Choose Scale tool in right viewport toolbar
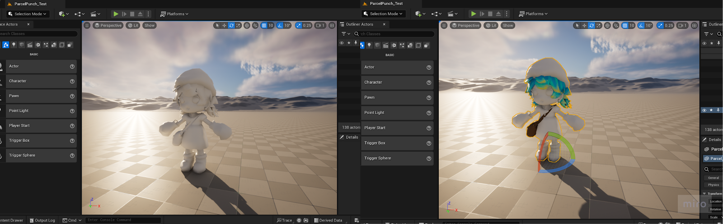723x224 pixels. 598,26
